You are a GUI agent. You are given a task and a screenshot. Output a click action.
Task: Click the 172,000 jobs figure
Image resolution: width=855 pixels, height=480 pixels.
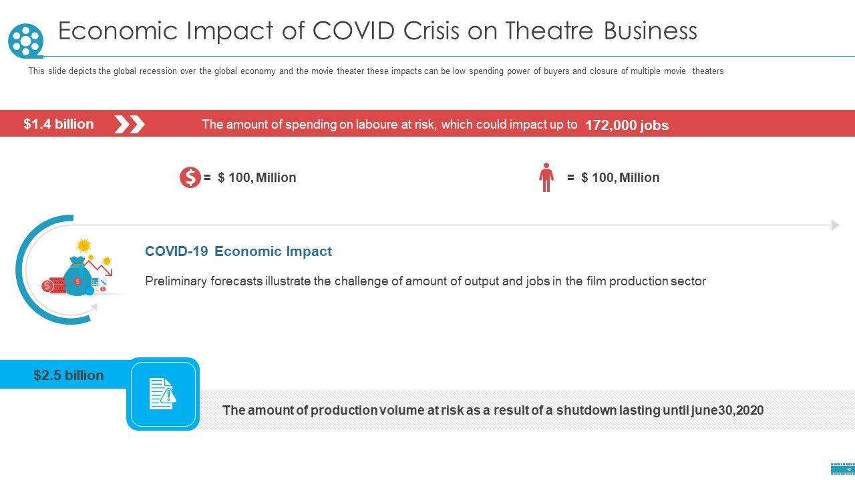pyautogui.click(x=627, y=125)
